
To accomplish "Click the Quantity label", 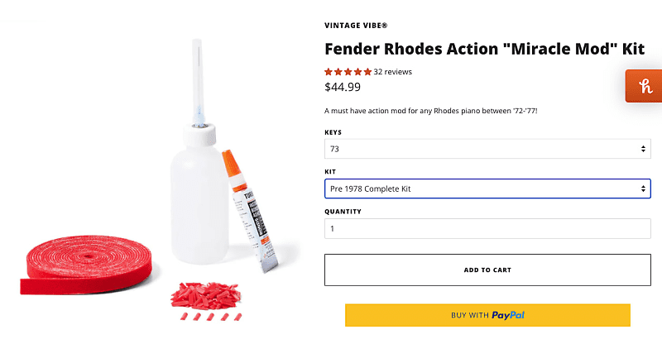I will click(x=343, y=212).
